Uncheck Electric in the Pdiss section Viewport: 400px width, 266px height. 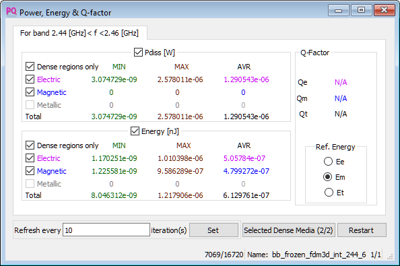[x=30, y=79]
